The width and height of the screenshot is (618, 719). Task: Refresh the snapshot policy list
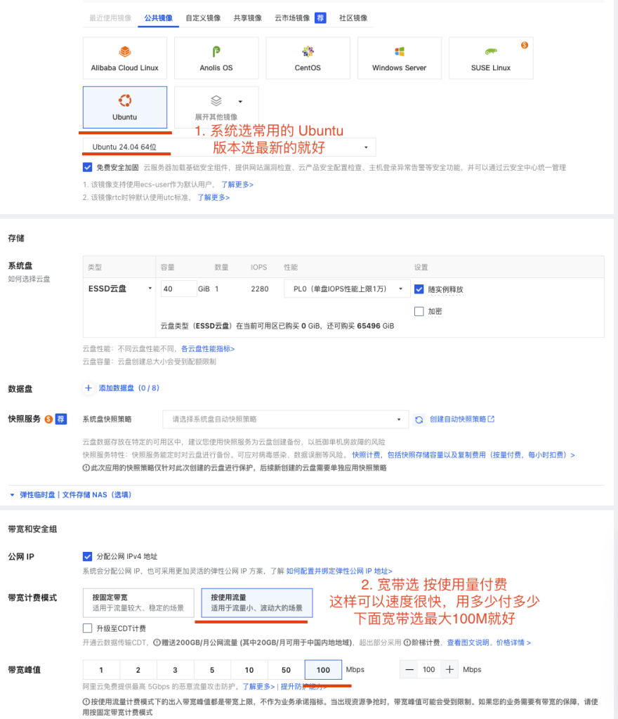[x=419, y=420]
